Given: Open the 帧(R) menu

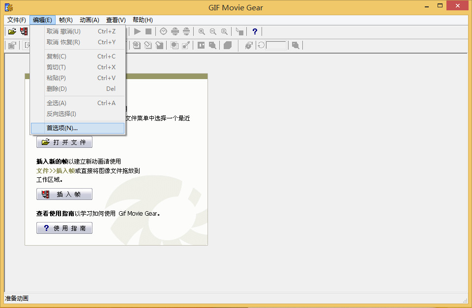Looking at the screenshot, I should 65,20.
